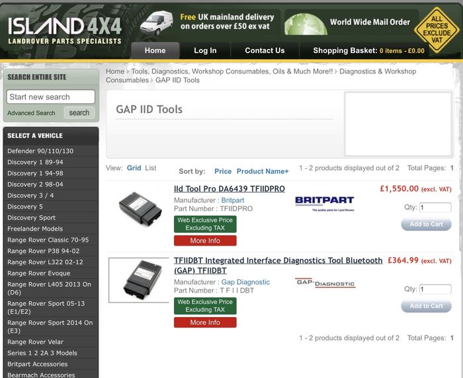The width and height of the screenshot is (463, 378).
Task: Select Range Rover L405 2013 On
Action: click(x=51, y=288)
